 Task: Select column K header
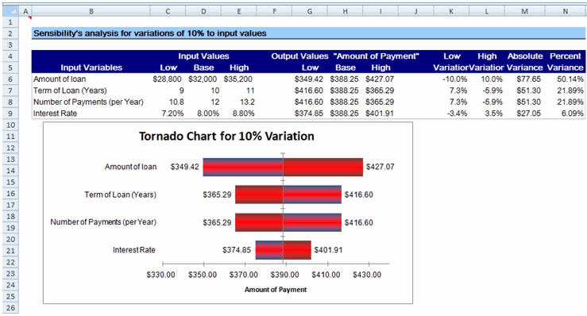pyautogui.click(x=451, y=12)
